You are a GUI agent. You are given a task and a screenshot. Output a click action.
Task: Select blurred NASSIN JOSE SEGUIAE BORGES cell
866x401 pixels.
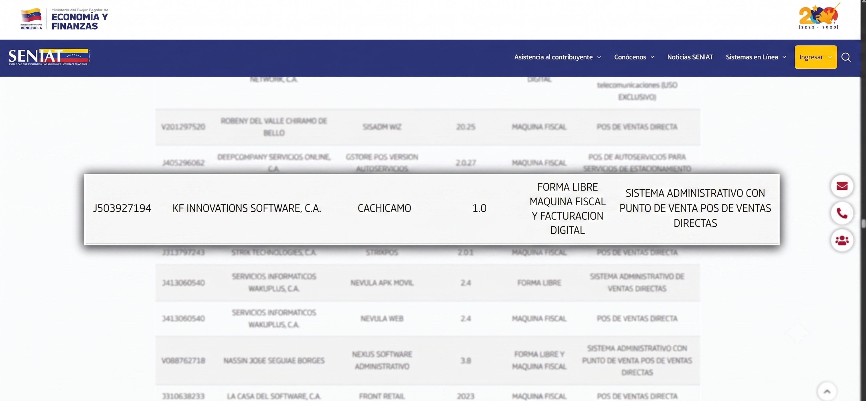pos(274,360)
